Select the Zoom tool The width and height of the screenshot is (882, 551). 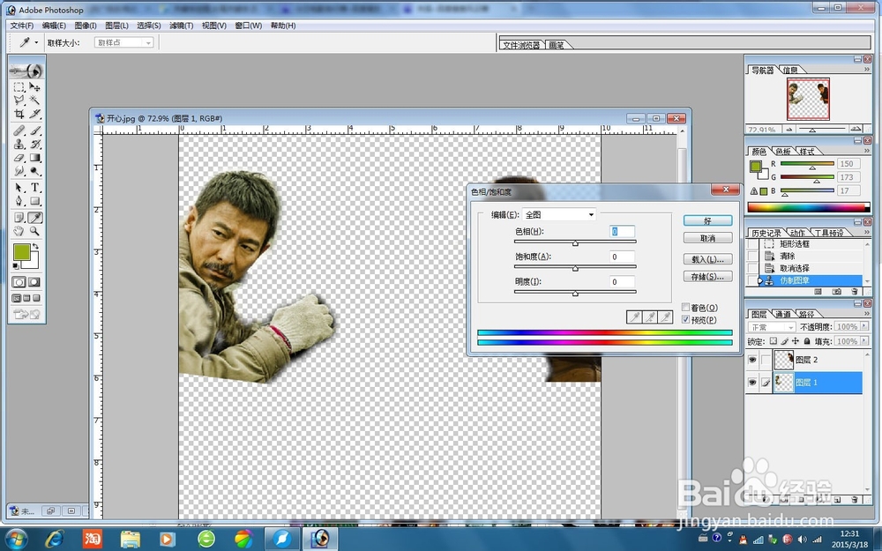click(35, 231)
